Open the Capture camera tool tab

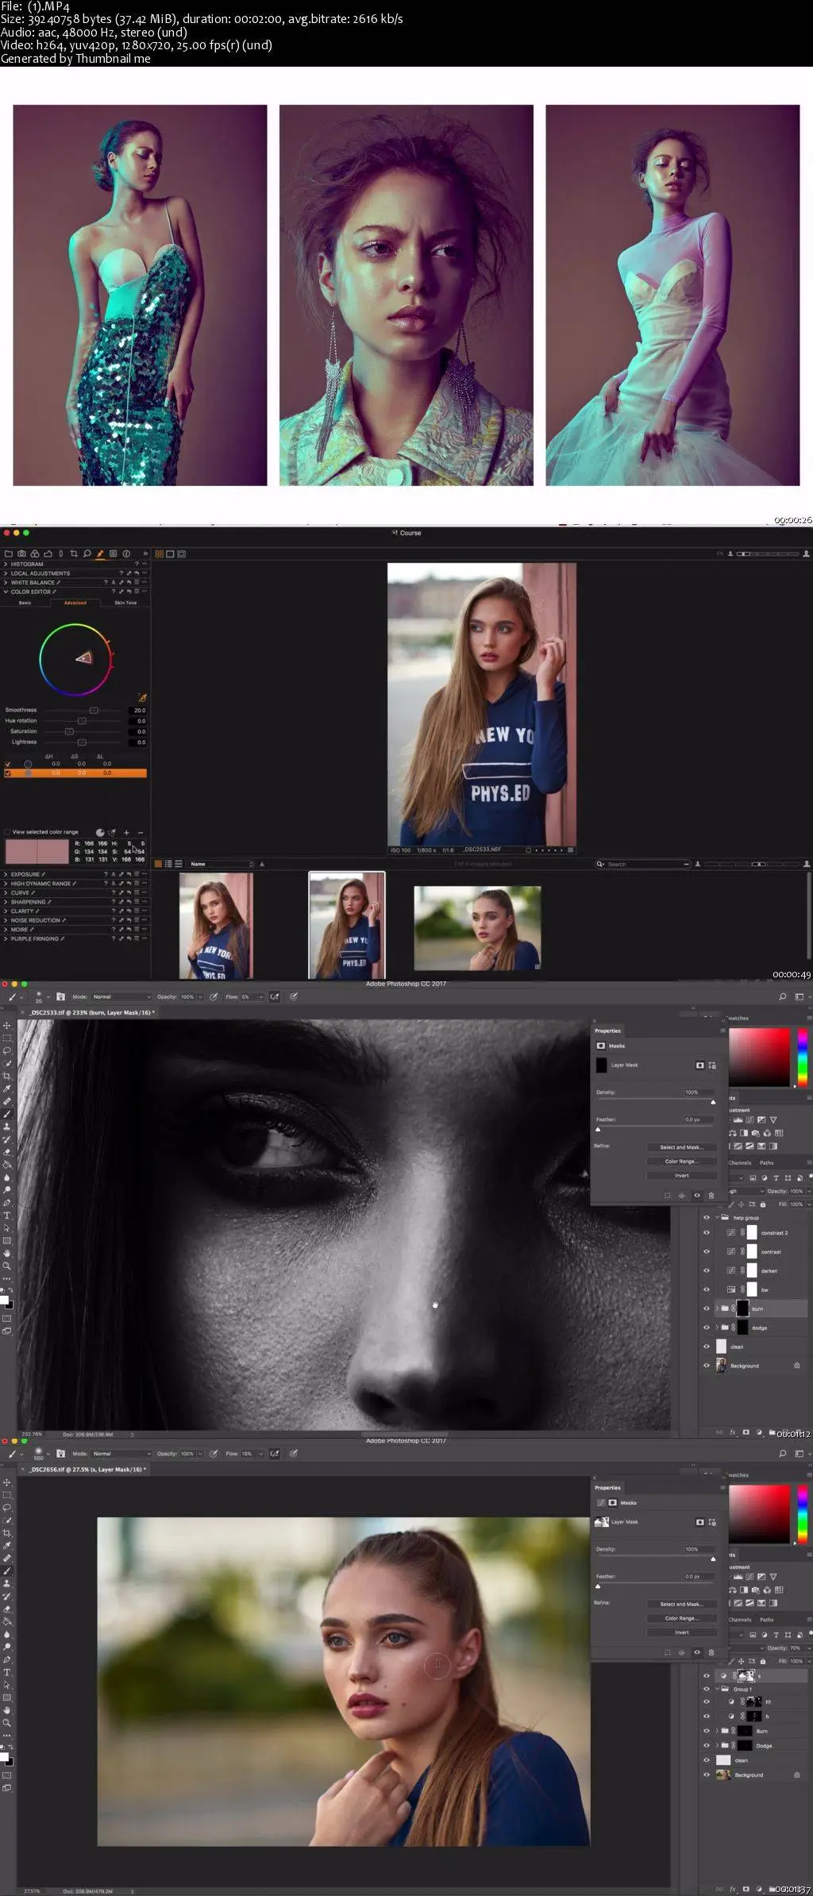(21, 553)
